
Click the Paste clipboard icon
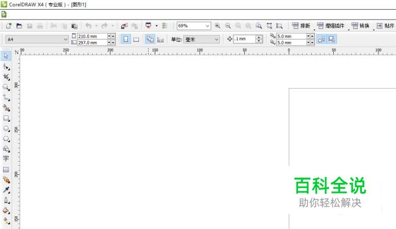click(x=74, y=26)
